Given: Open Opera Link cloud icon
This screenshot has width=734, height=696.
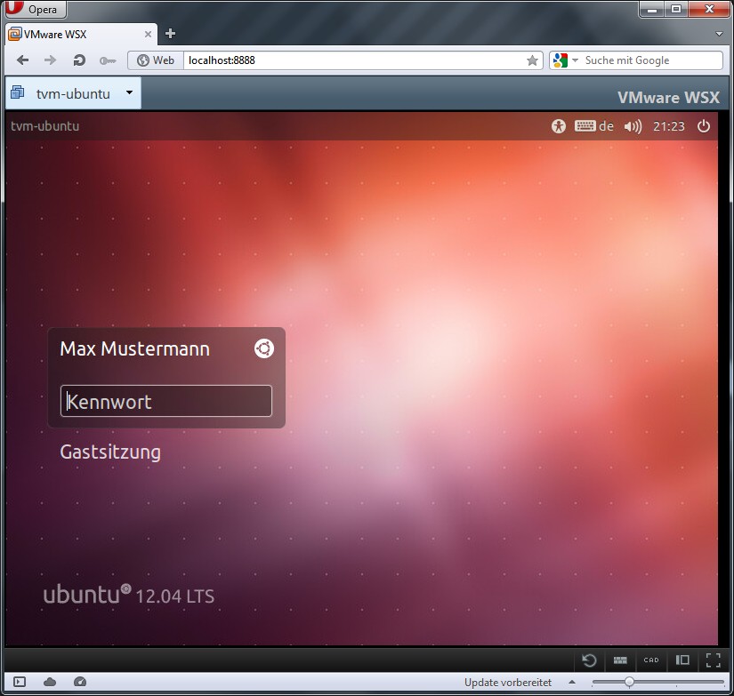Looking at the screenshot, I should (x=50, y=682).
